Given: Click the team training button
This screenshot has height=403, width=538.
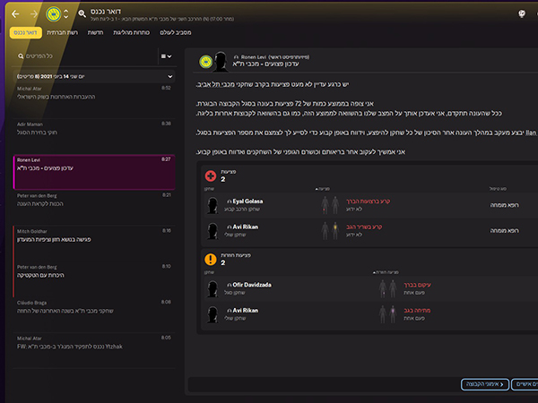Looking at the screenshot, I should [485, 384].
